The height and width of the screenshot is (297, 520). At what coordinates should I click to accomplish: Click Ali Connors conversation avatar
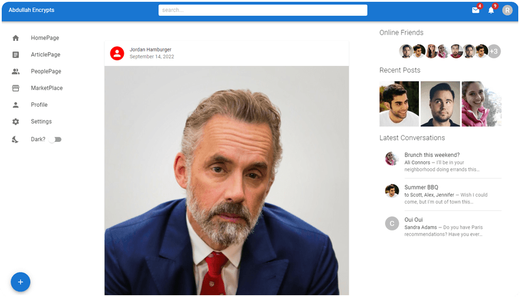point(392,158)
